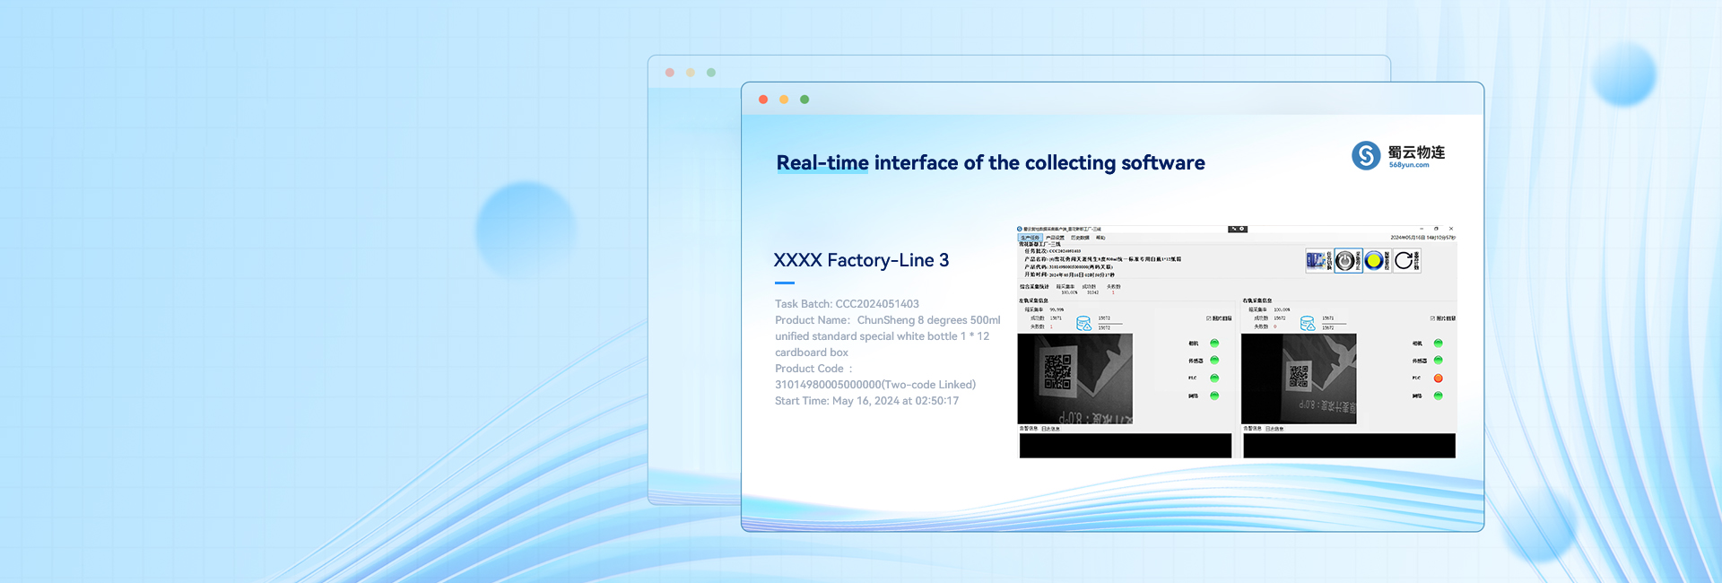Select right panel alarm info tab
The width and height of the screenshot is (1722, 583).
1252,429
